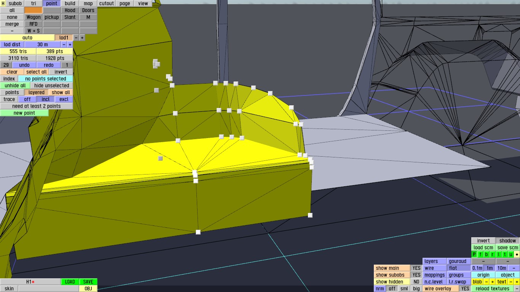Clear the point selection
Image resolution: width=520 pixels, height=292 pixels.
(x=12, y=72)
